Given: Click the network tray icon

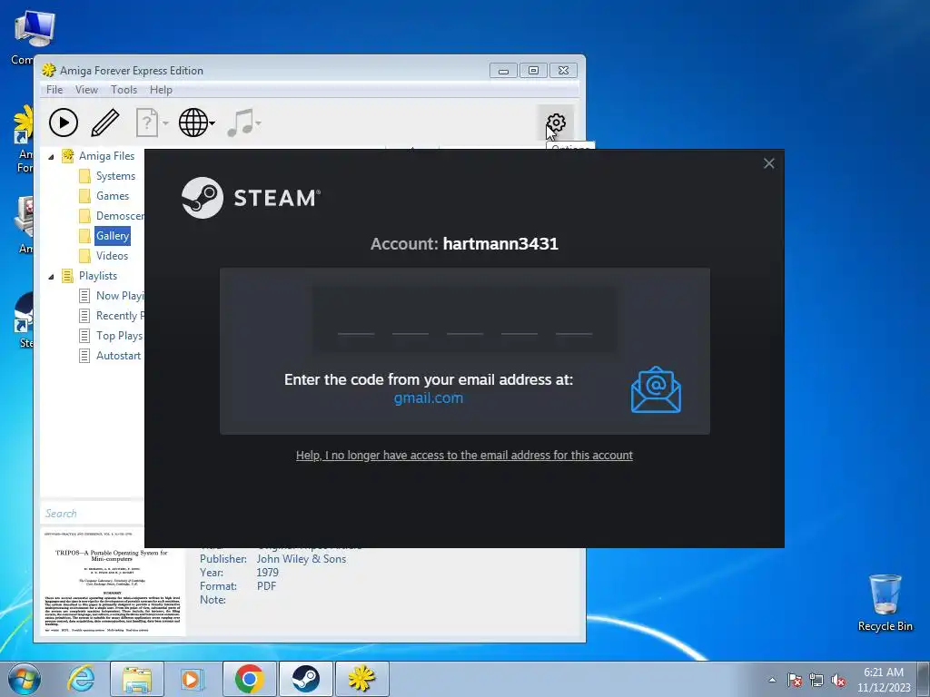Looking at the screenshot, I should coord(816,680).
